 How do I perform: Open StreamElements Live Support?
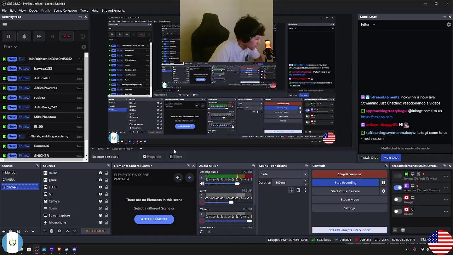[x=350, y=230]
